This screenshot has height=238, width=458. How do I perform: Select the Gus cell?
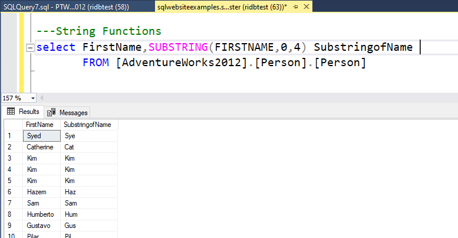89,226
